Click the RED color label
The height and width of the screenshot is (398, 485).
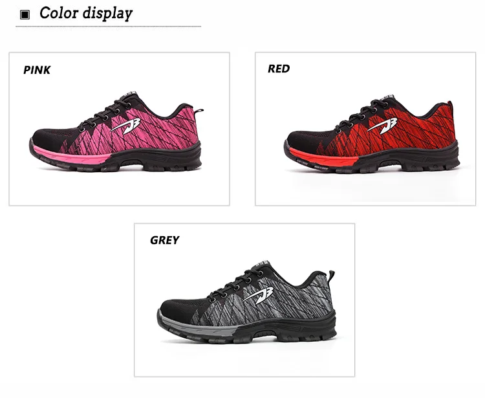(x=279, y=69)
